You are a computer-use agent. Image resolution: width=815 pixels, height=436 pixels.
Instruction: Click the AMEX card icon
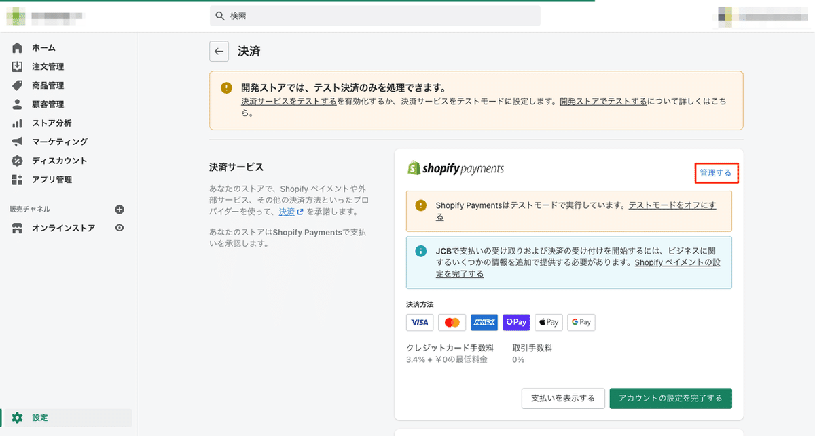point(484,323)
